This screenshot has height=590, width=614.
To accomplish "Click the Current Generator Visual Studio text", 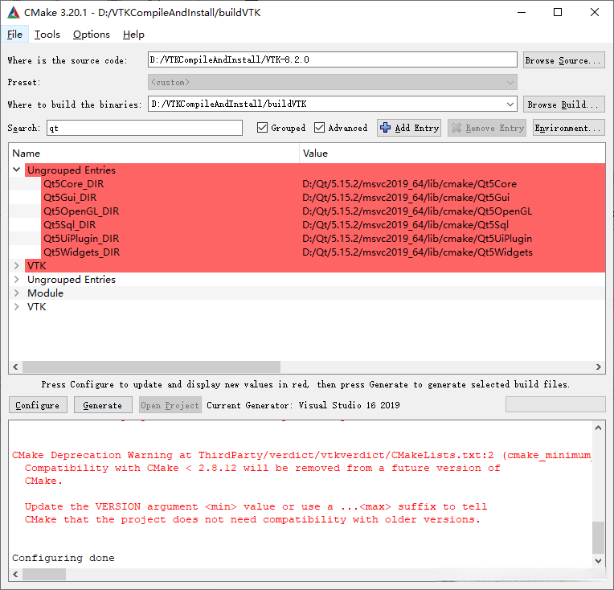I will click(303, 405).
